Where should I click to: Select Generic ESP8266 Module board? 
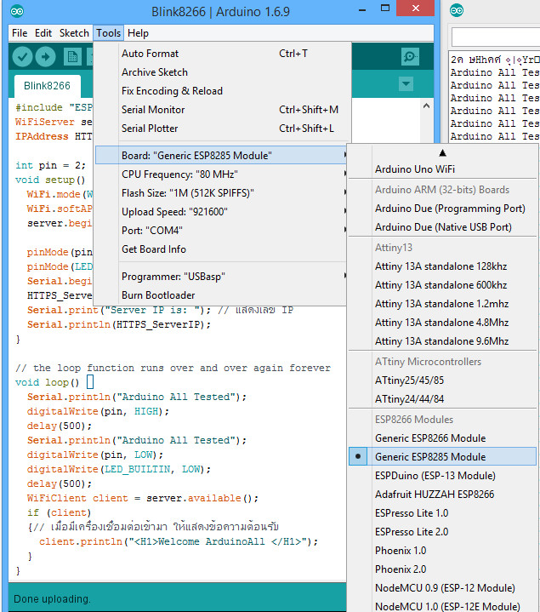[x=442, y=438]
